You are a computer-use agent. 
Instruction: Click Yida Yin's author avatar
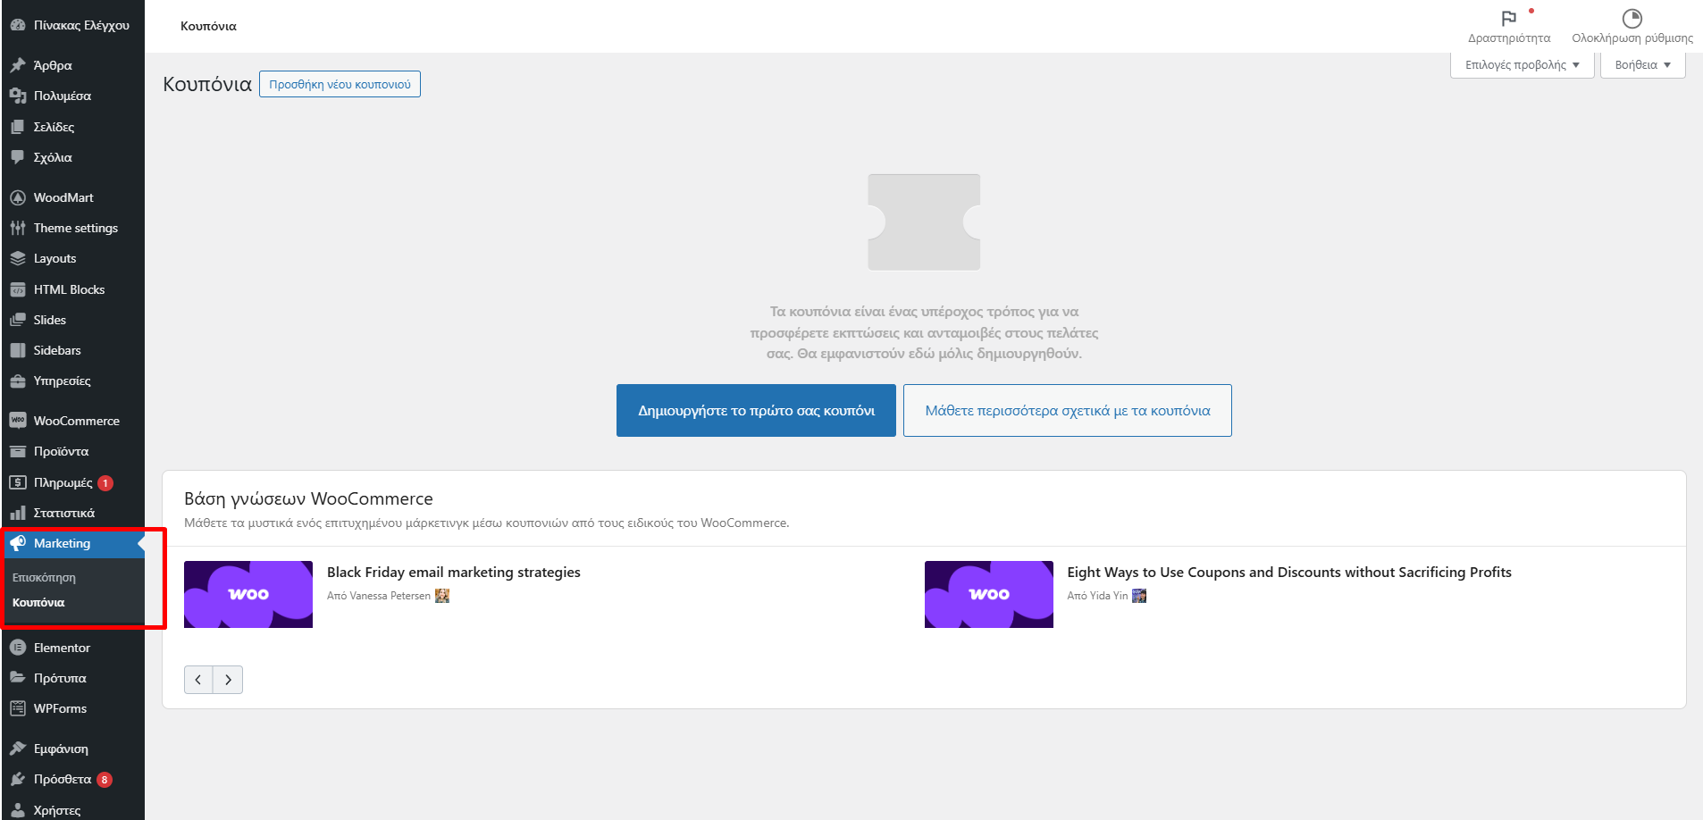pyautogui.click(x=1139, y=596)
